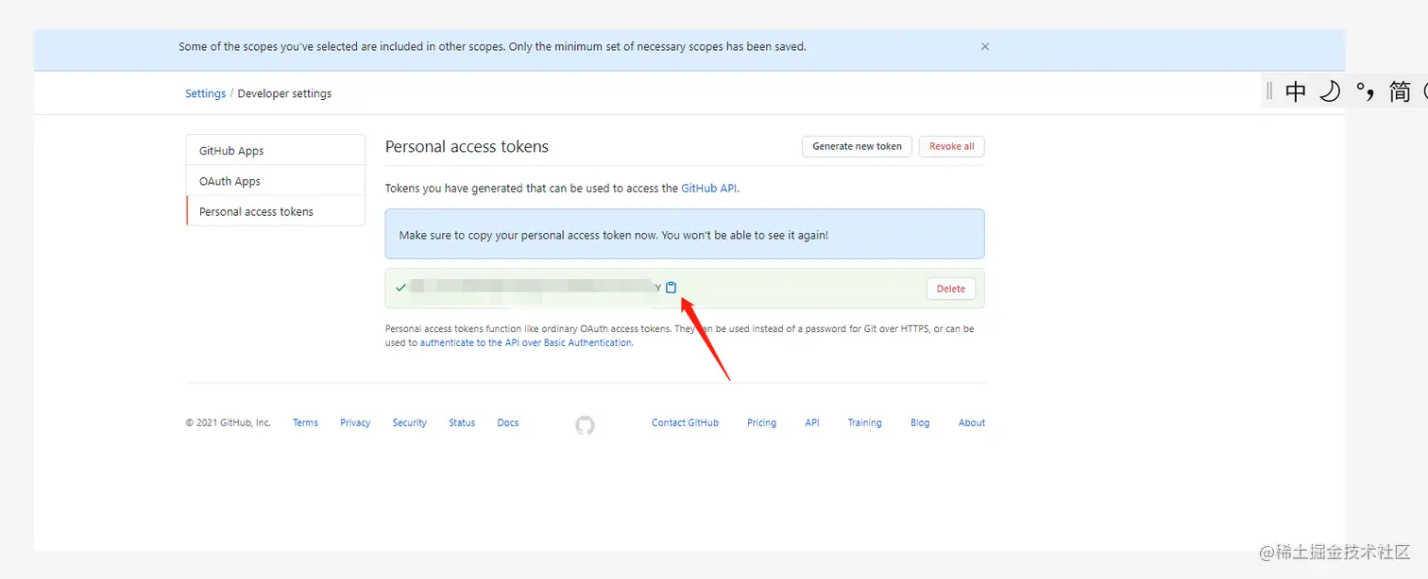Image resolution: width=1428 pixels, height=579 pixels.
Task: Open the Status footer link
Action: 462,422
